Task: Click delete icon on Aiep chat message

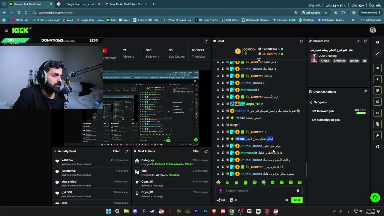Action: coord(218,125)
